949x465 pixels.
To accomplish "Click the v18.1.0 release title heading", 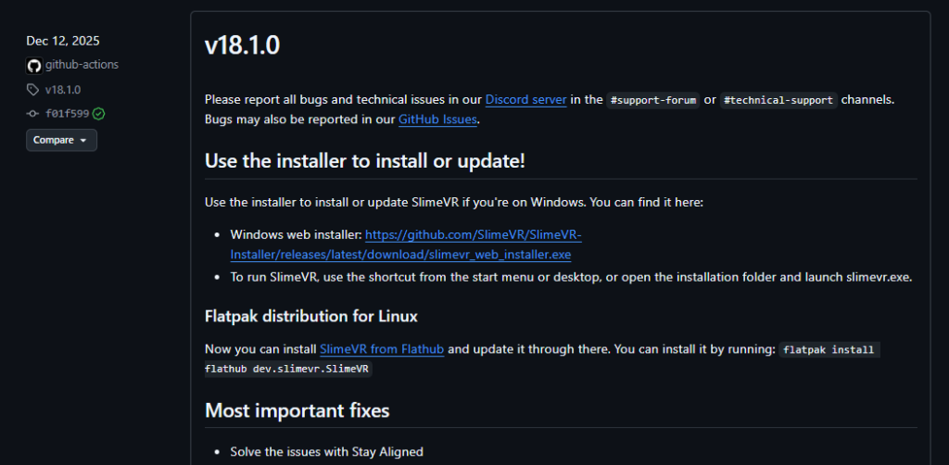I will tap(242, 45).
